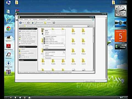Click the forward arrow icon in Explorer toolbar
The height and width of the screenshot is (99, 132).
click(x=28, y=23)
